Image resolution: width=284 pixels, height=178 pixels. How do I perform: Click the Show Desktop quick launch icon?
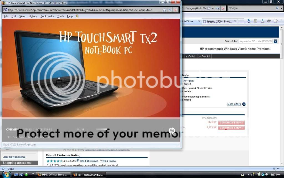point(16,175)
